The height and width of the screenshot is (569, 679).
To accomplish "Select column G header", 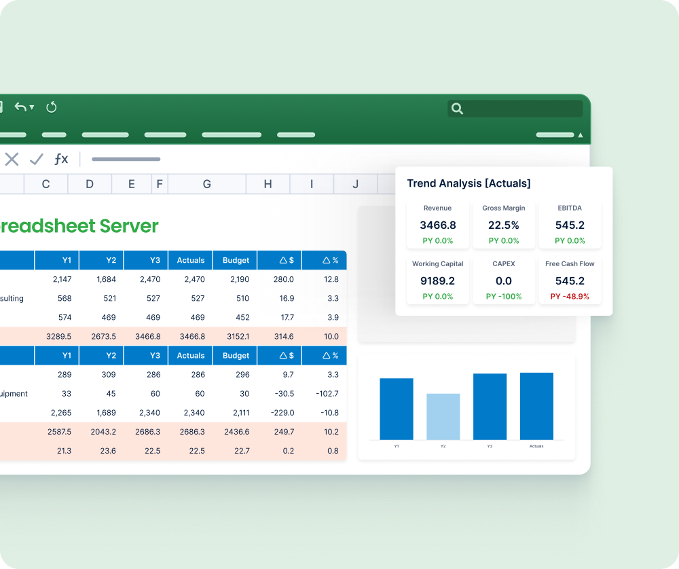I will tap(207, 184).
